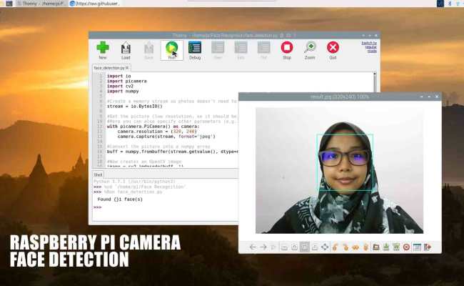
Task: Click the 'import cv2' code line
Action: (x=120, y=87)
